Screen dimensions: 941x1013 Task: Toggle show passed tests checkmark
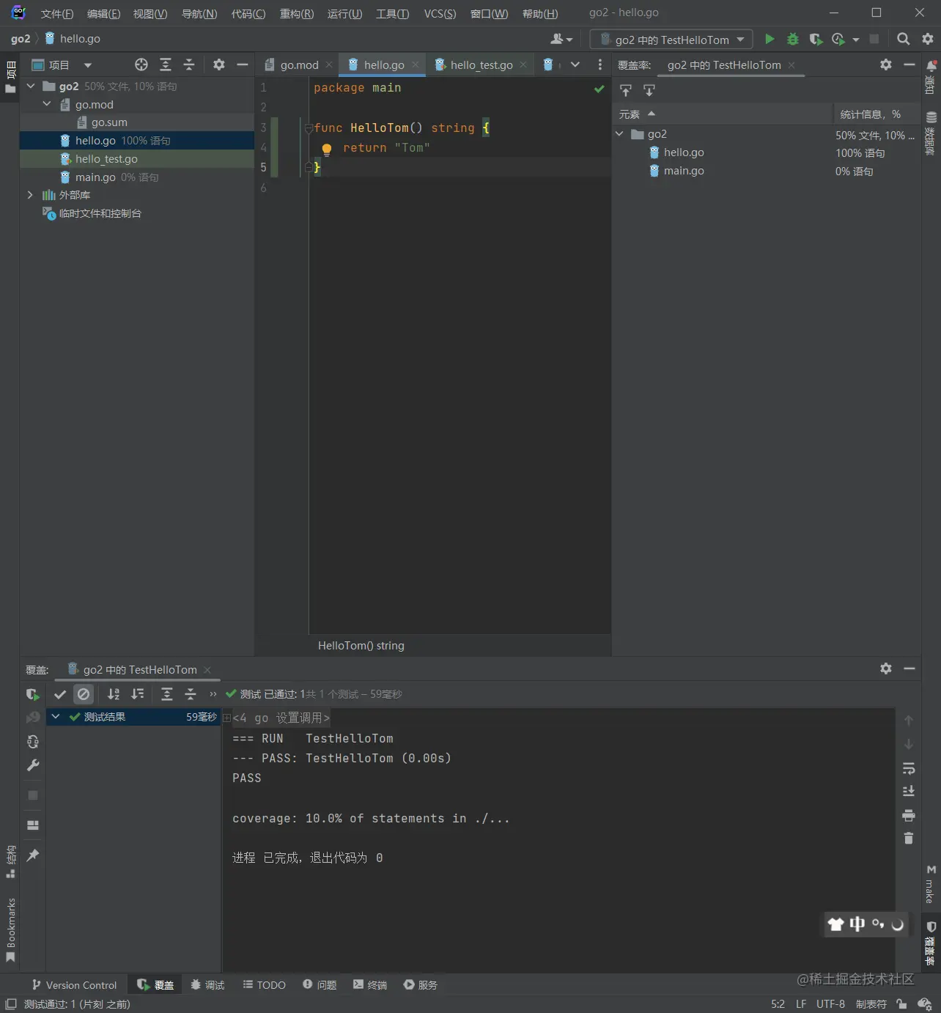click(x=60, y=694)
